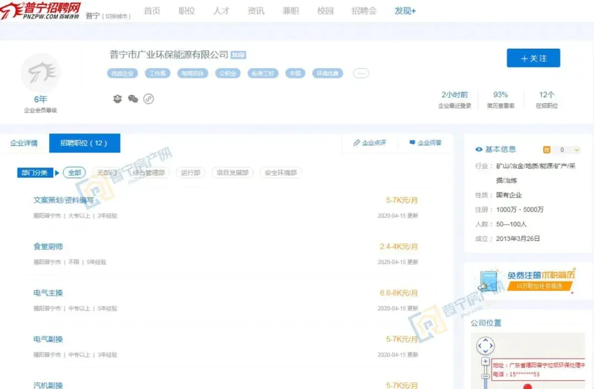Select the 全部 department filter
Screen dimensions: 594x389
(75, 173)
